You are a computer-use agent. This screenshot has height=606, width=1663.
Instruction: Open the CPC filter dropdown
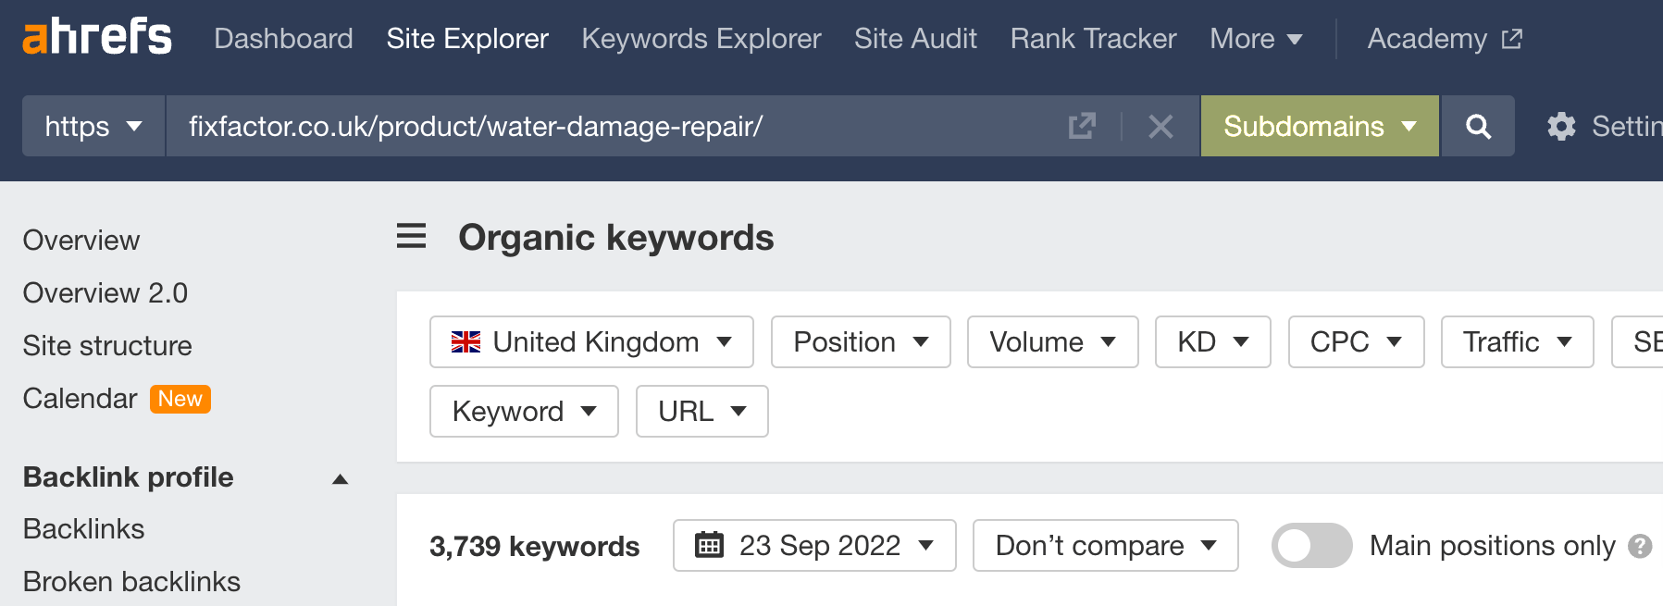pos(1357,342)
